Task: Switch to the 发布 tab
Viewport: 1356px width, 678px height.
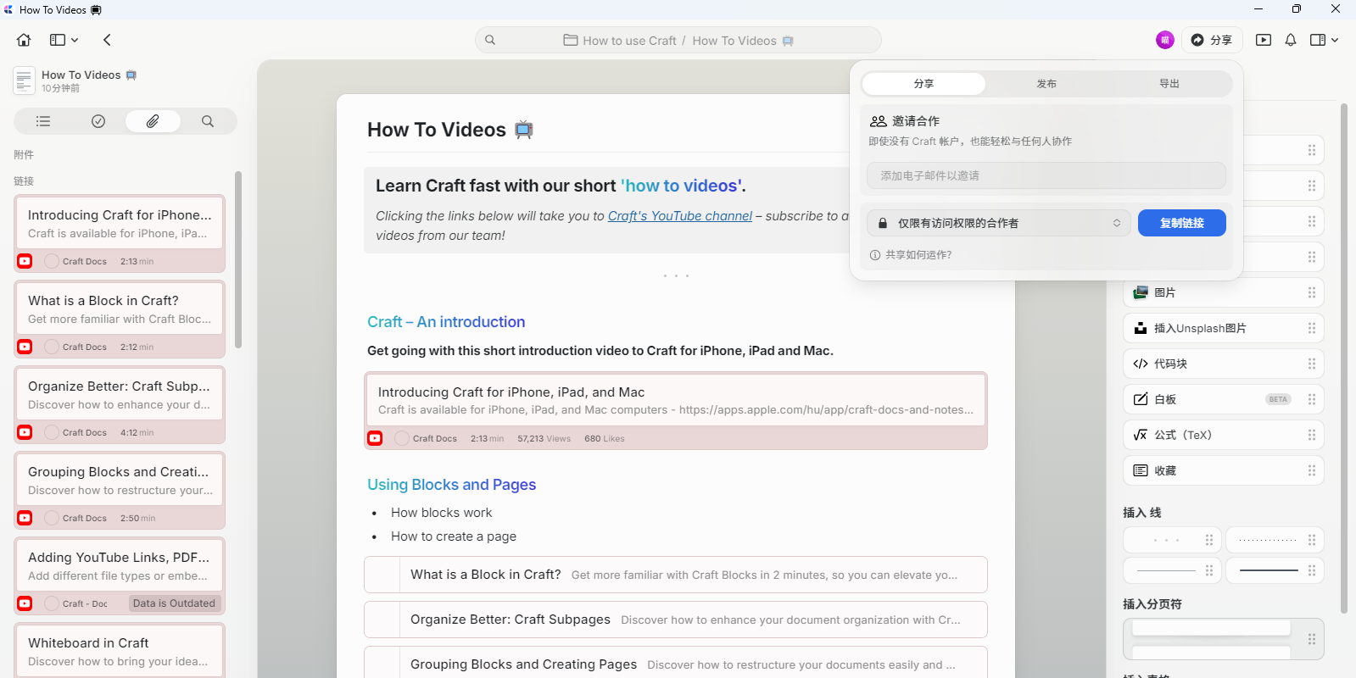Action: [1046, 84]
